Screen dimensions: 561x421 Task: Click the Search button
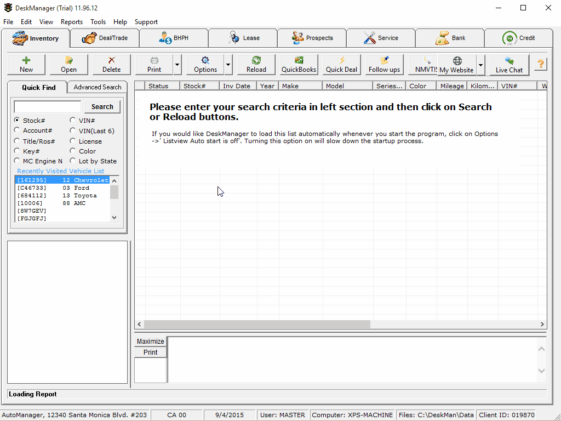click(102, 107)
